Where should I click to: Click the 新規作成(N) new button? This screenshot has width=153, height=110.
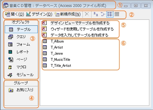[67, 14]
